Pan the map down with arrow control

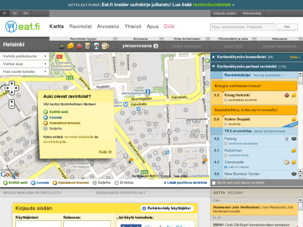coord(12,92)
